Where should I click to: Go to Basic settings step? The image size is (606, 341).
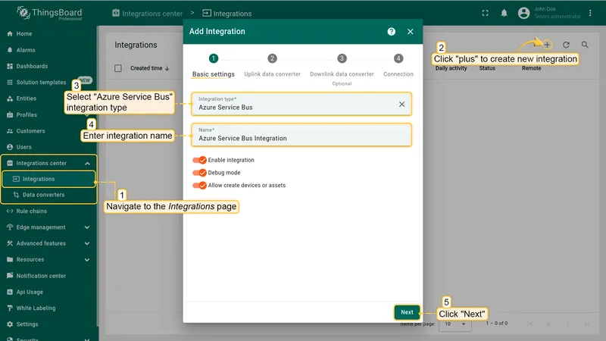click(214, 66)
